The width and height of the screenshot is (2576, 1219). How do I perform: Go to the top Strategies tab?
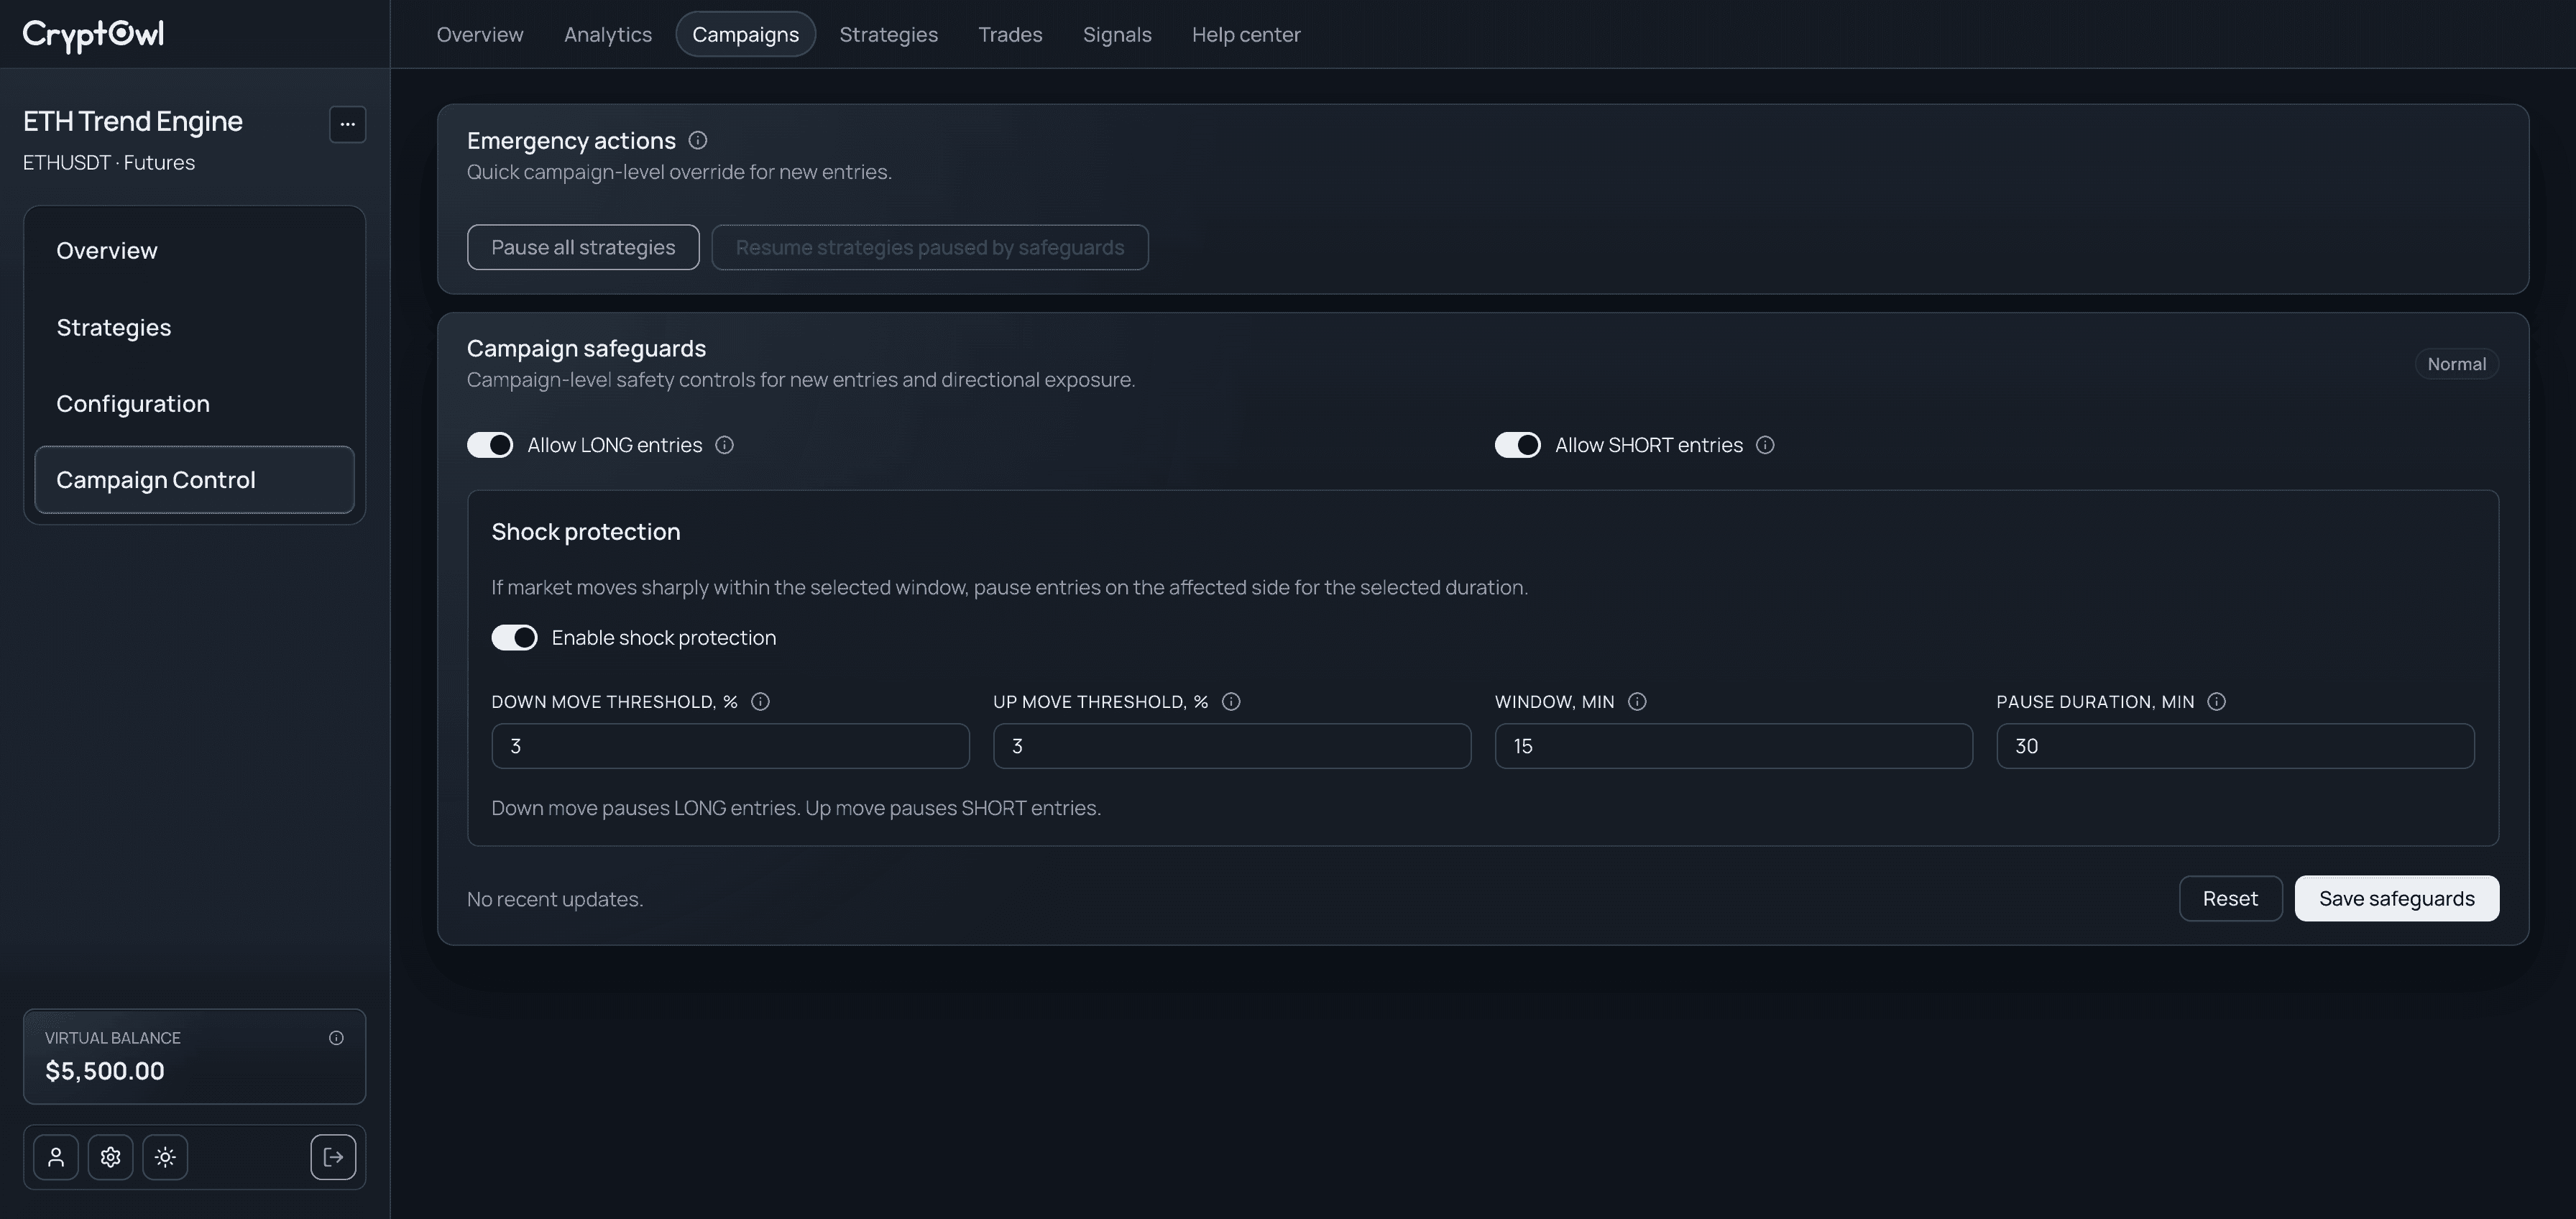click(889, 34)
